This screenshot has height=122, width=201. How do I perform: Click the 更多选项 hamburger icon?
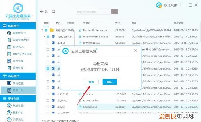(5, 98)
